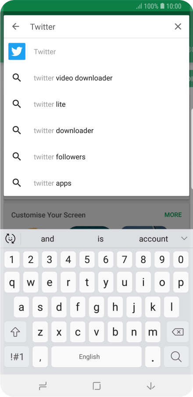Open the Twitter app suggestion with bird icon
The height and width of the screenshot is (397, 193).
pos(96,51)
